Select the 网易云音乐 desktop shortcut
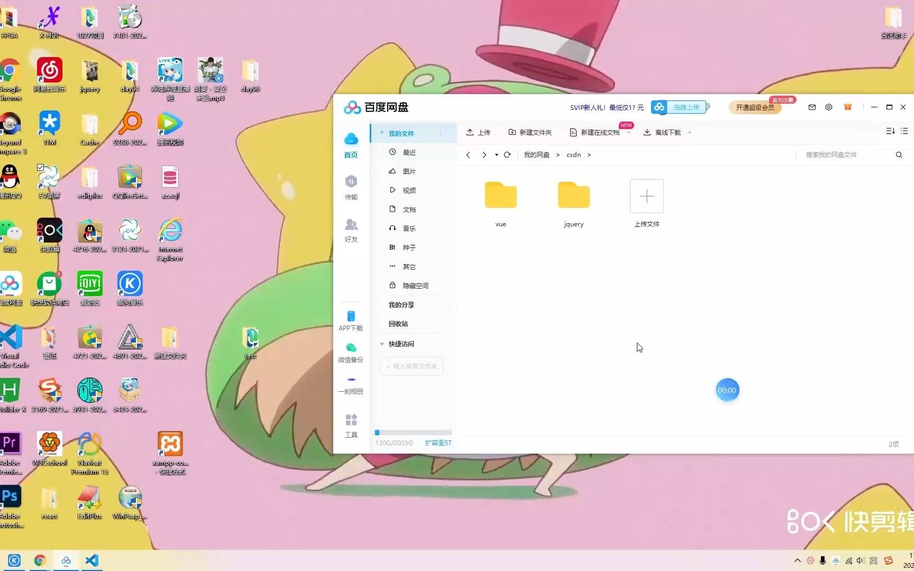Screen dimensions: 914x571 tap(50, 76)
